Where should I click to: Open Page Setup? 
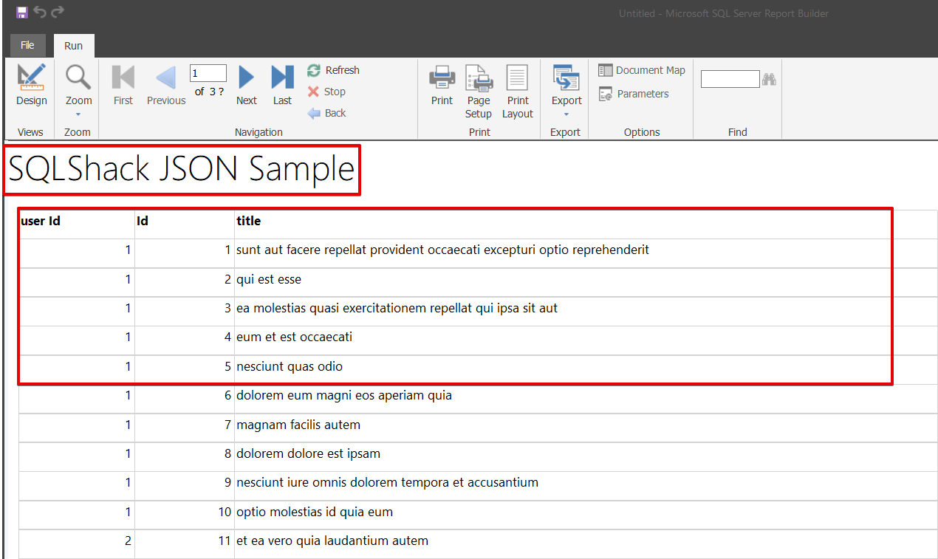tap(479, 92)
